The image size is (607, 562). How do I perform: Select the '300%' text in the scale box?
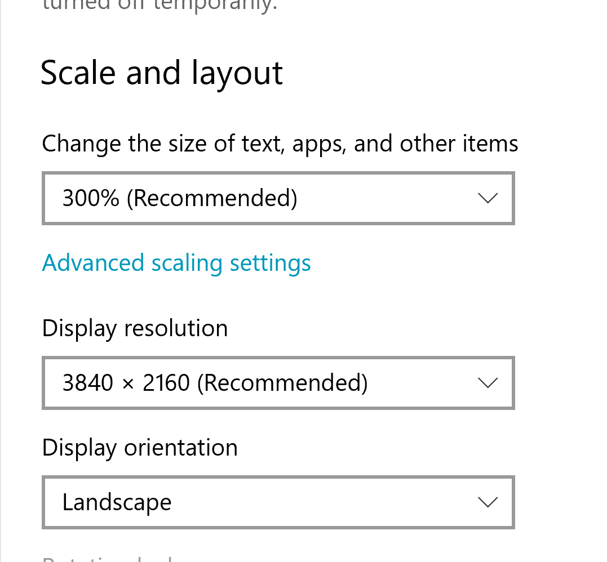coord(91,198)
